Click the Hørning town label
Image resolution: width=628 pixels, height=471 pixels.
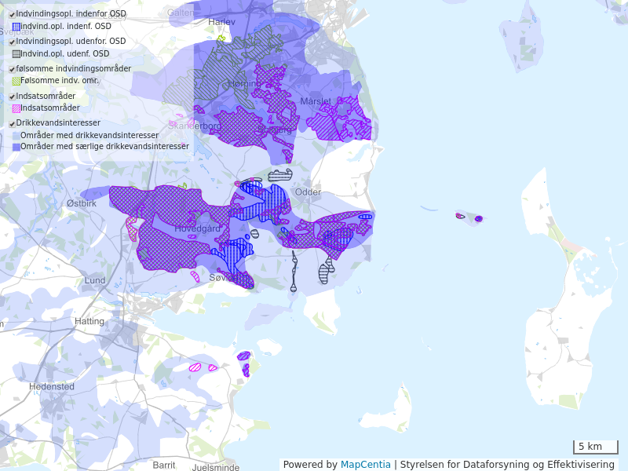point(244,84)
